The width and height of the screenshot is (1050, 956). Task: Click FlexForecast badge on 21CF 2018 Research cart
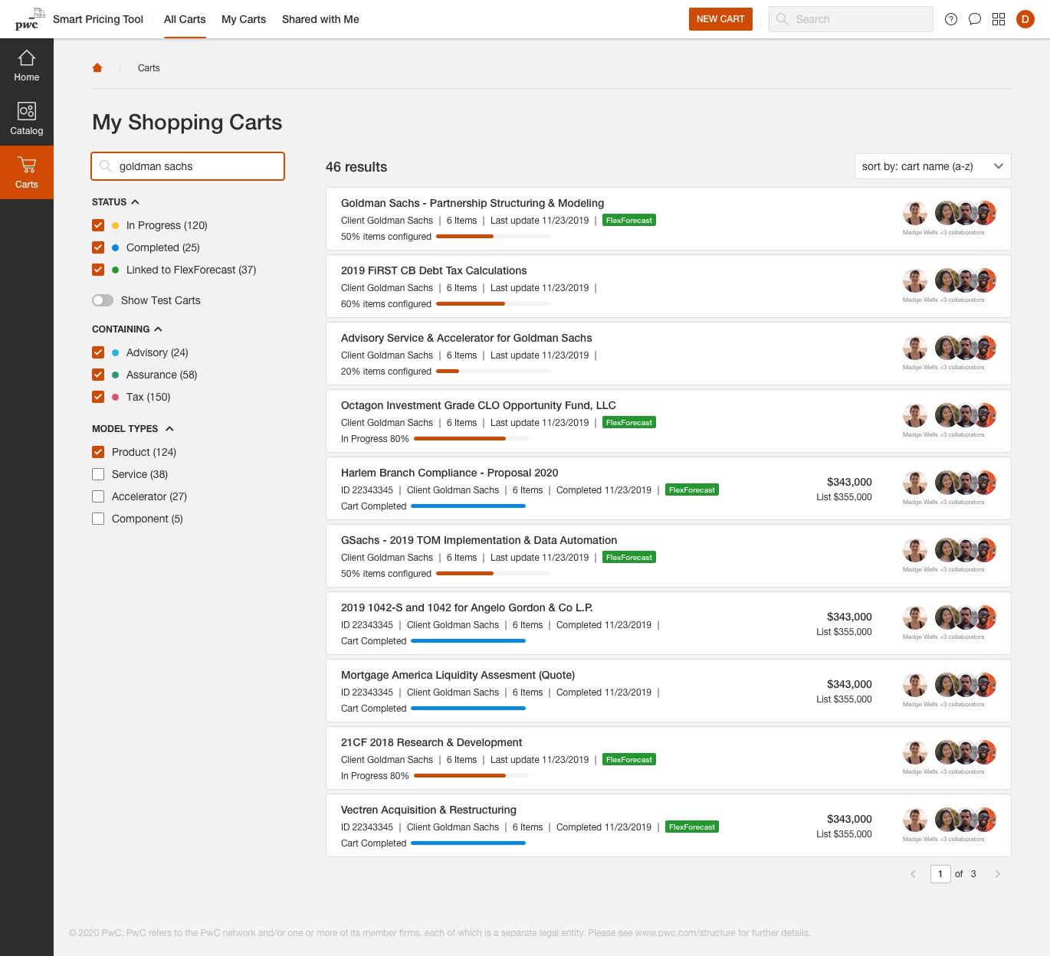coord(629,760)
